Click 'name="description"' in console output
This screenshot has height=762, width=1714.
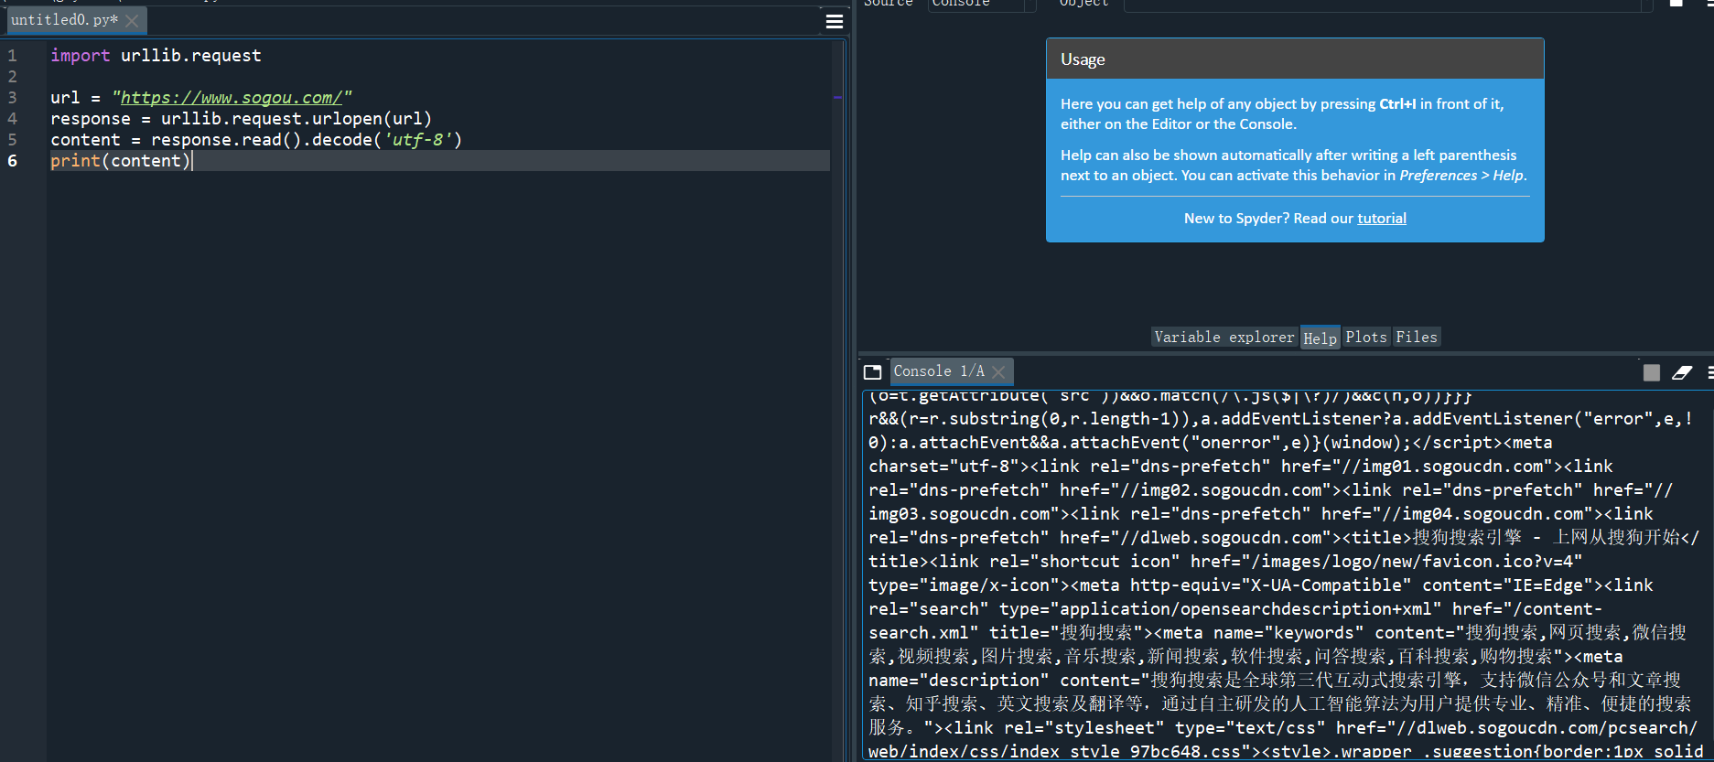pos(959,681)
